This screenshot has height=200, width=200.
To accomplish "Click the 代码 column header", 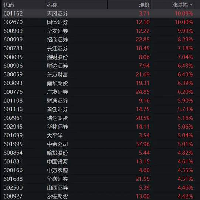I will (9, 5).
